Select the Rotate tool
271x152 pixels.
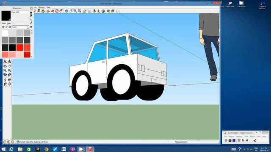(57, 11)
